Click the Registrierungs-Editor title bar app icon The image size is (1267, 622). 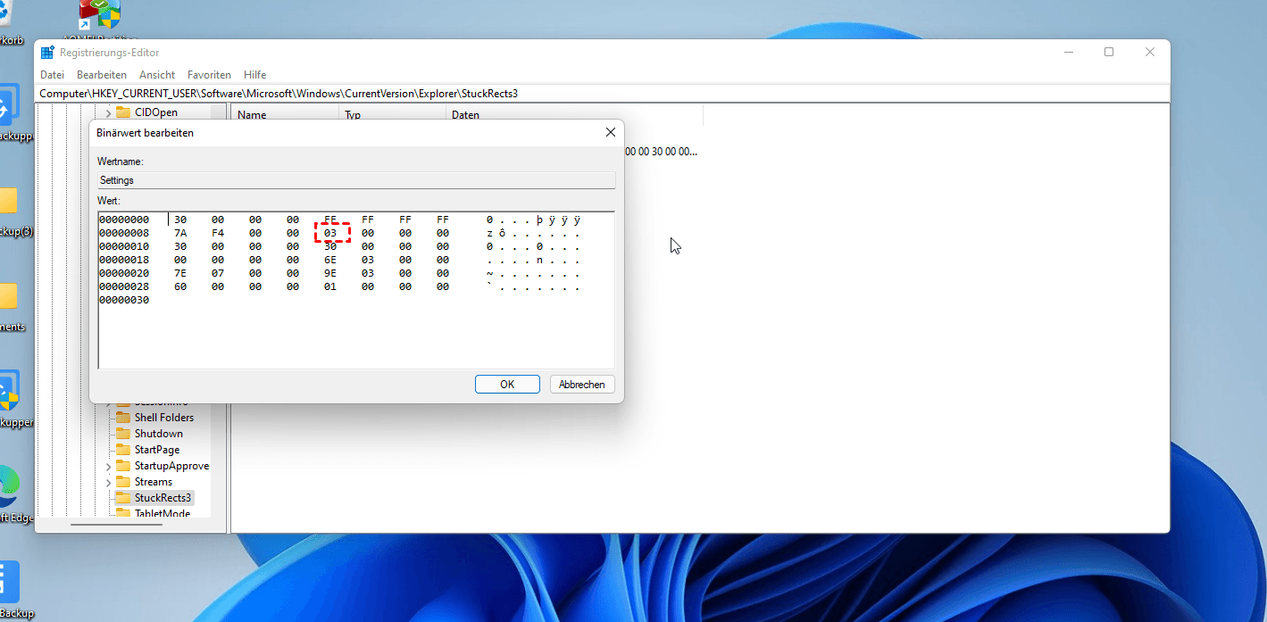pos(47,53)
